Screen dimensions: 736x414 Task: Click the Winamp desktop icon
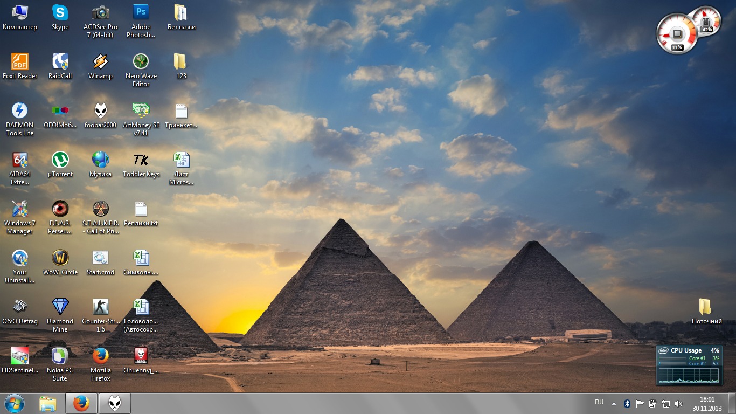click(100, 62)
